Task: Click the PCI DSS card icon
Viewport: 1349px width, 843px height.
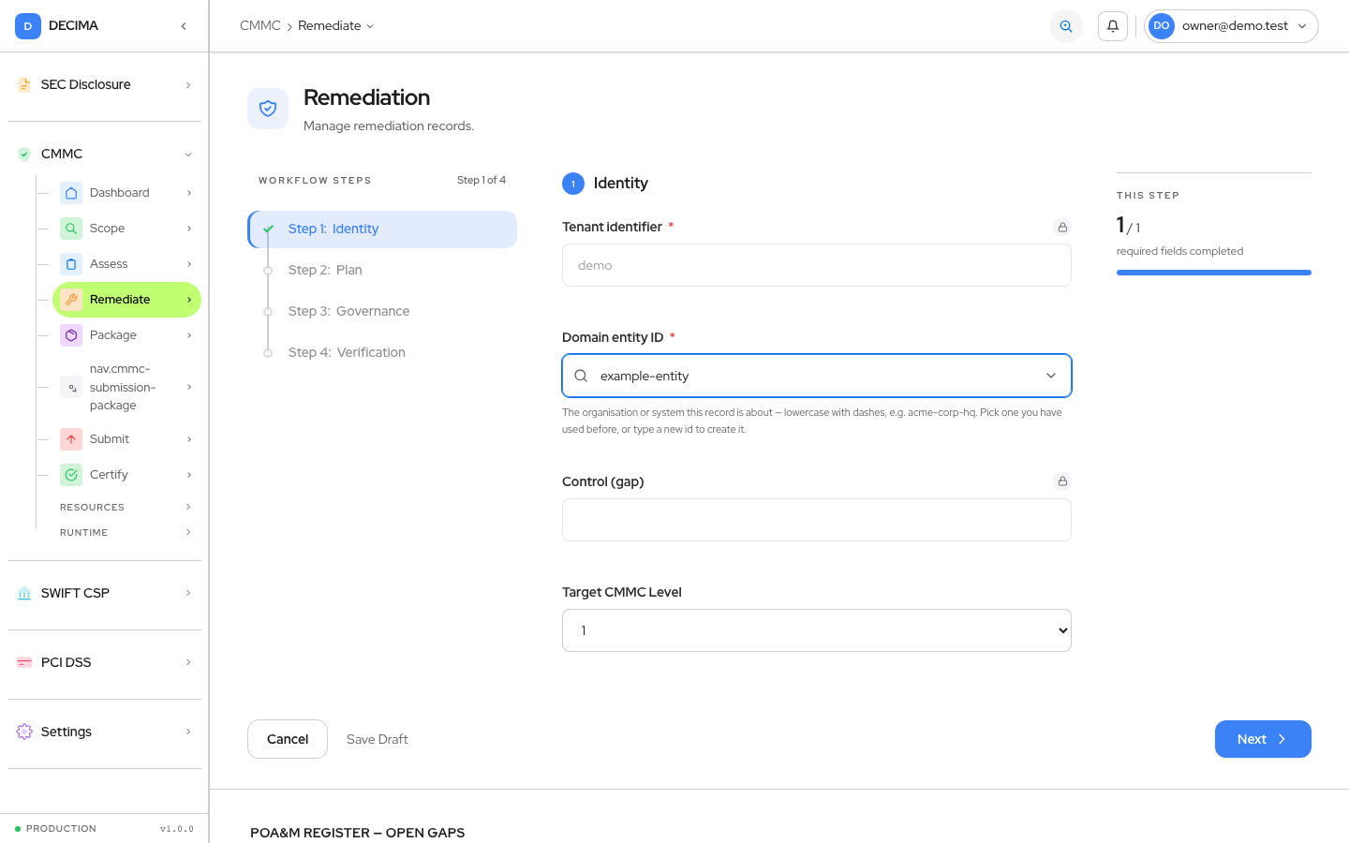Action: [24, 663]
